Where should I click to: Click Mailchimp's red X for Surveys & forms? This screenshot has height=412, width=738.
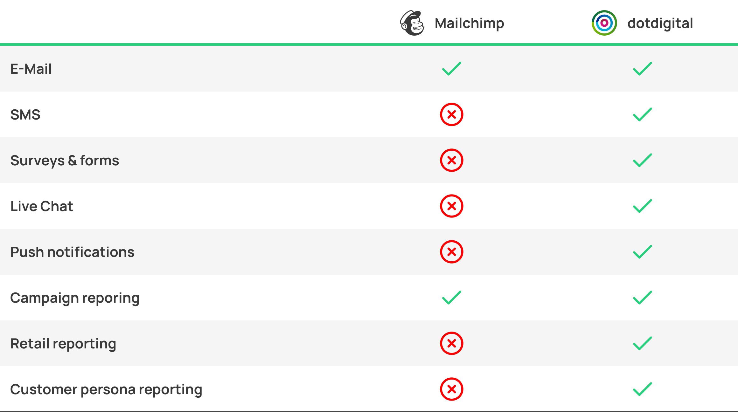coord(451,160)
